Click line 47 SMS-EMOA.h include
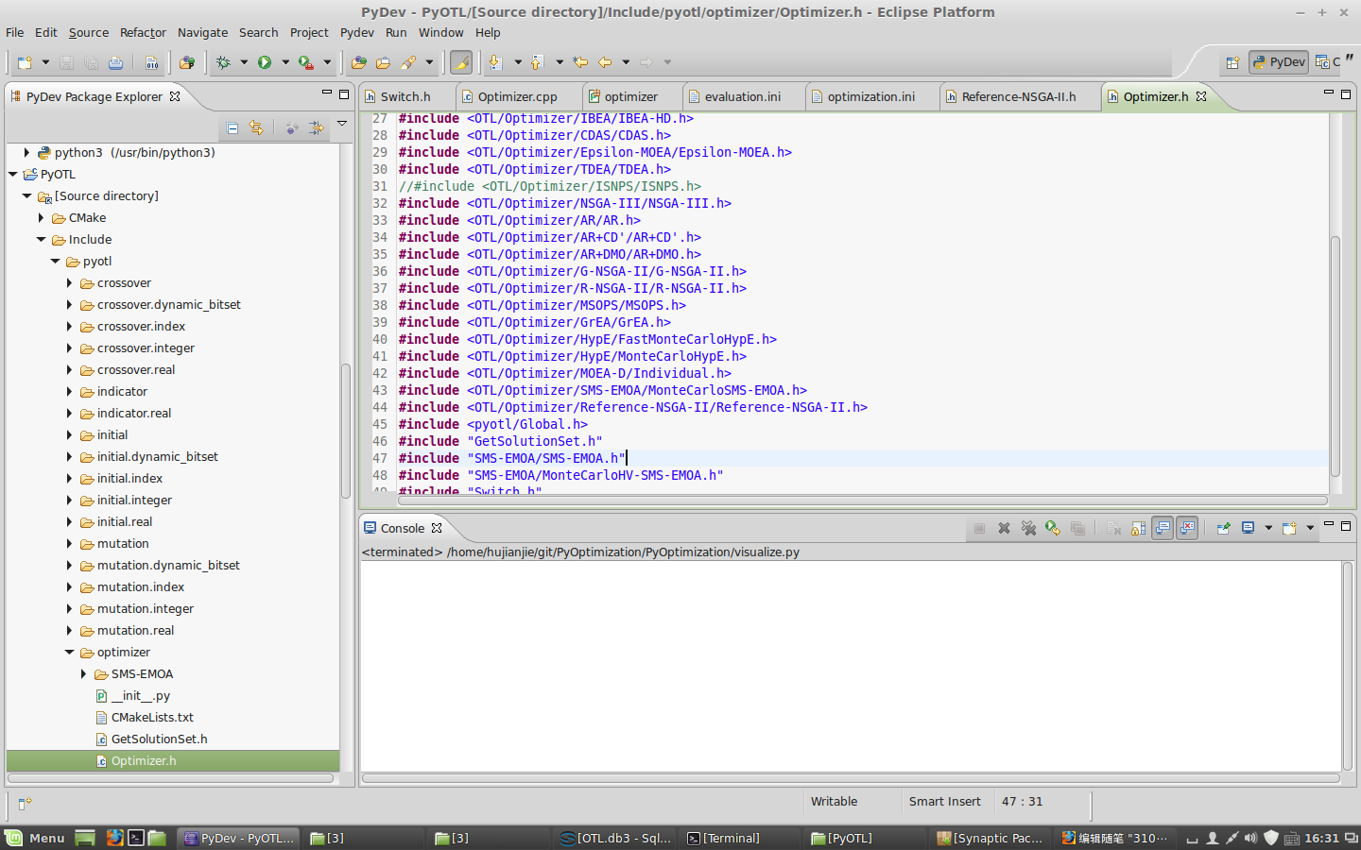 [511, 458]
